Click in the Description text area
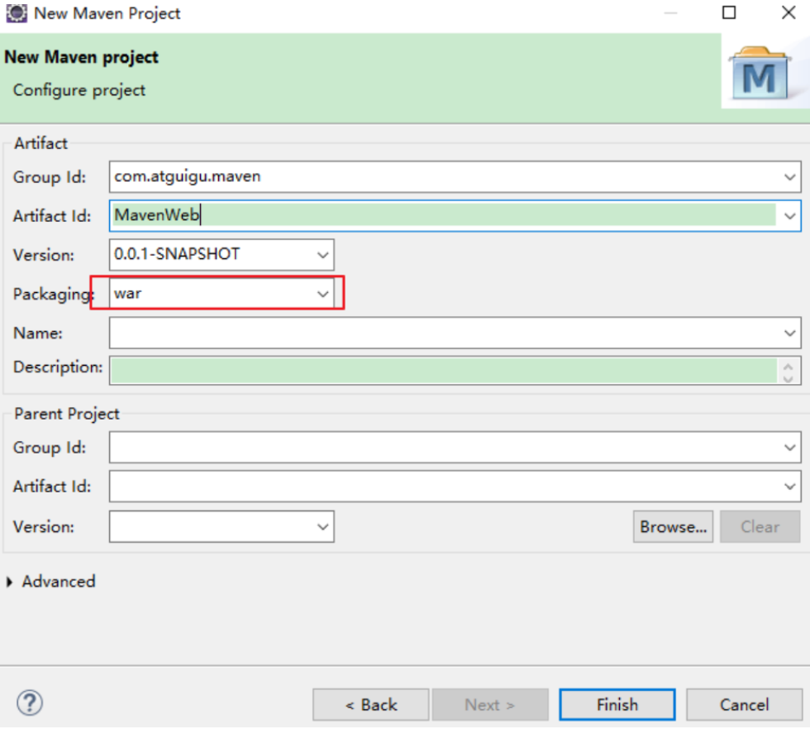The width and height of the screenshot is (810, 729). coord(445,370)
